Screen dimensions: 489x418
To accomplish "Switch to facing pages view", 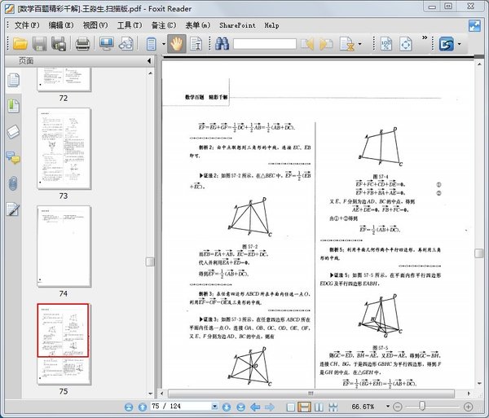I will [319, 406].
